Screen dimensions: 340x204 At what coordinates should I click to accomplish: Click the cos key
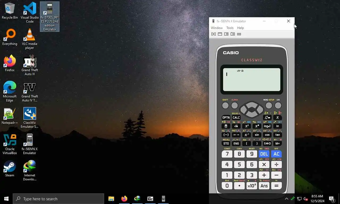(x=267, y=135)
